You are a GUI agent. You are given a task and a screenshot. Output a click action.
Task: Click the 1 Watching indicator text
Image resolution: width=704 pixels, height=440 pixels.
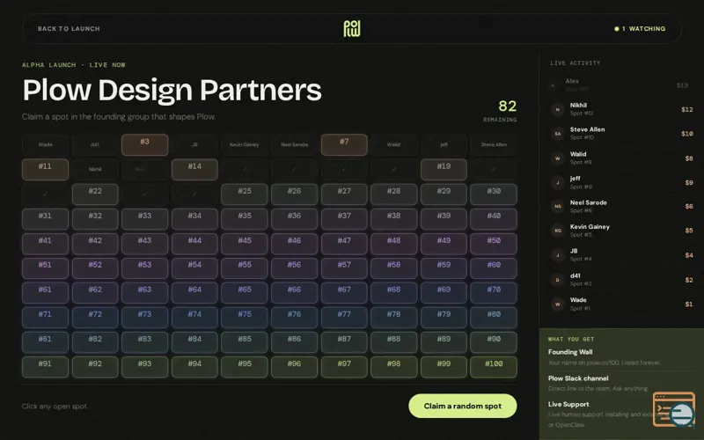pyautogui.click(x=643, y=29)
